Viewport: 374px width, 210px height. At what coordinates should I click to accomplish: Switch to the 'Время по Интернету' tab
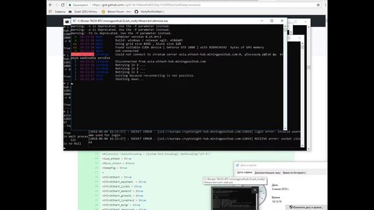click(294, 173)
